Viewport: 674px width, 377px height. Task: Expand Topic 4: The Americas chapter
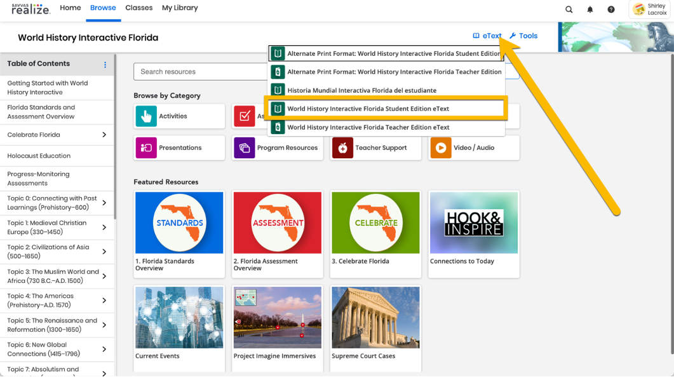[x=104, y=301]
